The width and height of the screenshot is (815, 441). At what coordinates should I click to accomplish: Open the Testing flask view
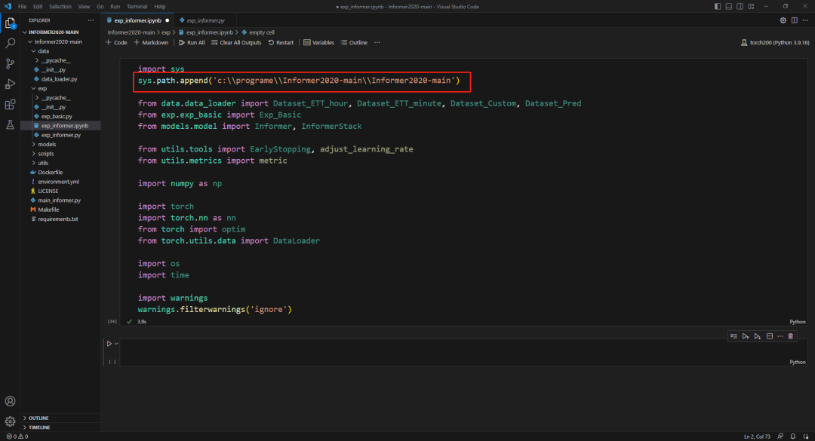(10, 124)
